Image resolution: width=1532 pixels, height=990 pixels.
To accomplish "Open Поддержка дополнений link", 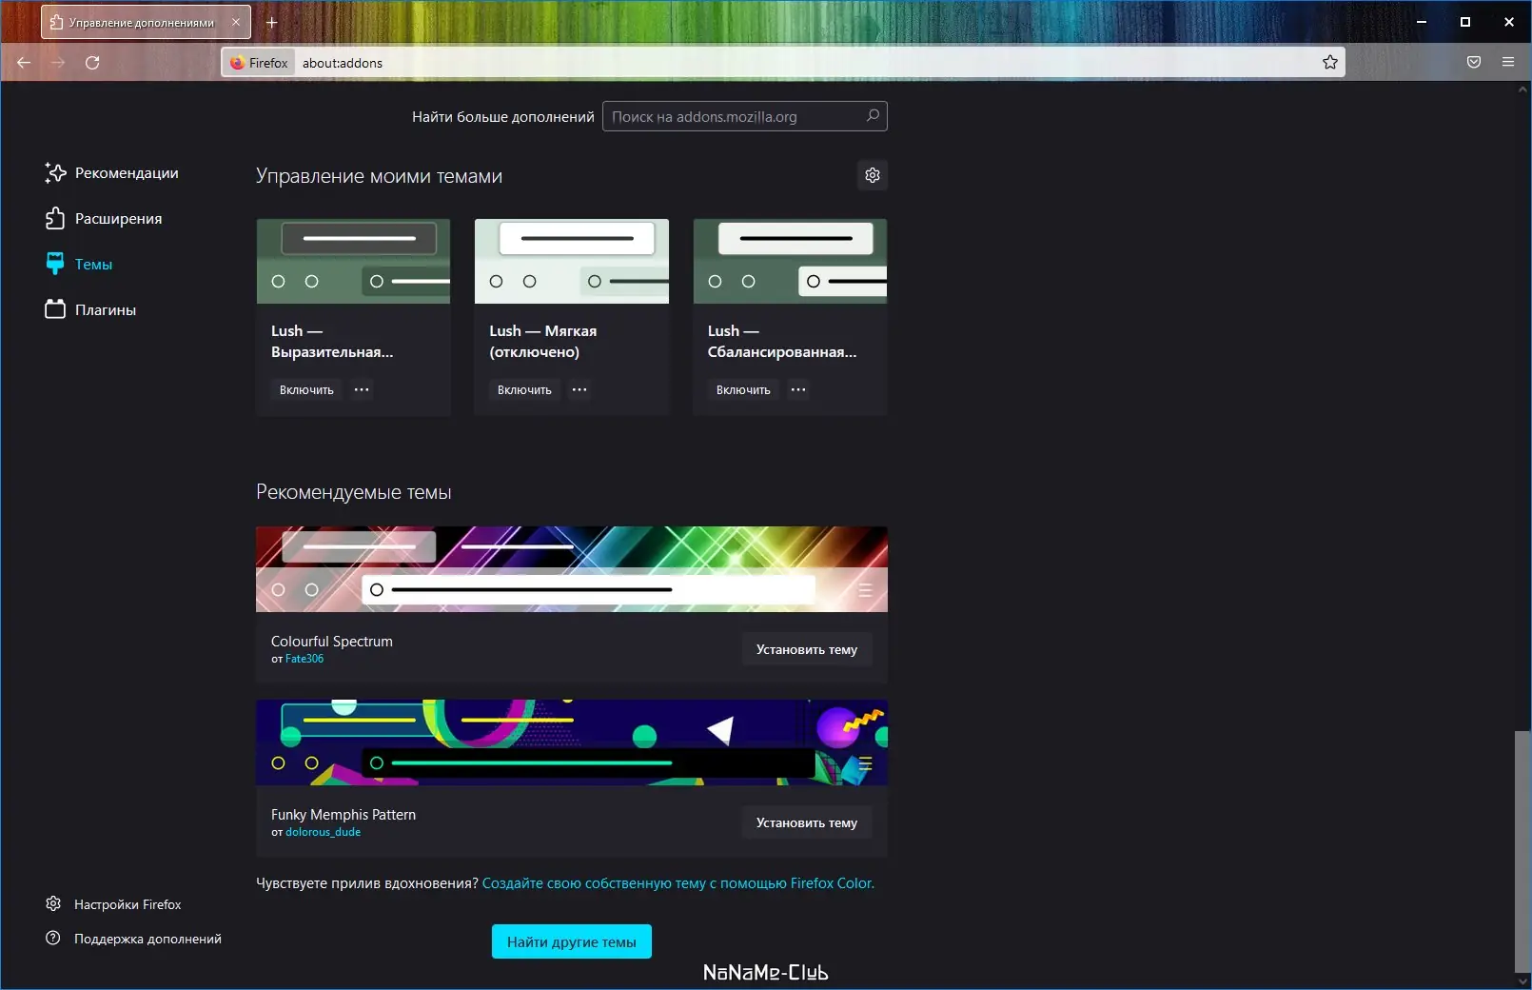I will click(x=133, y=939).
